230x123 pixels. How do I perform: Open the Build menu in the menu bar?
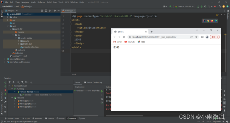tap(49, 2)
